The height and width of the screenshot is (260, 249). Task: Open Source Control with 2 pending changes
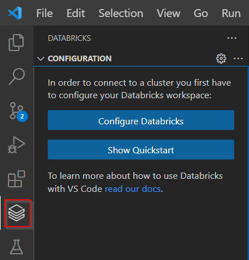pyautogui.click(x=18, y=112)
